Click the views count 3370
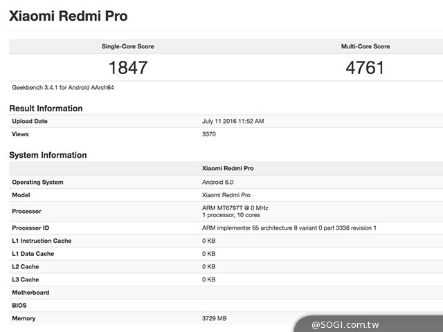 [209, 134]
